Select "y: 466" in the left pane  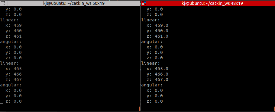coord(14,74)
